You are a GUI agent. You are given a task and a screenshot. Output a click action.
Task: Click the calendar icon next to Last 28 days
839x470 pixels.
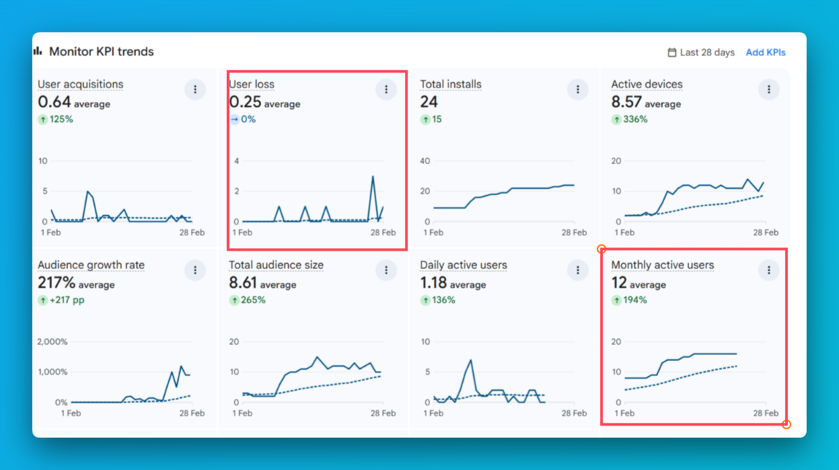(x=671, y=52)
